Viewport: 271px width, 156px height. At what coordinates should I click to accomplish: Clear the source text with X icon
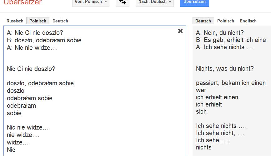(x=180, y=31)
